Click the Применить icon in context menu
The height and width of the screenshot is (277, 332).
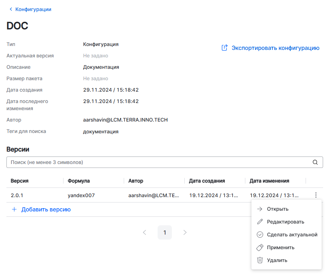260,247
